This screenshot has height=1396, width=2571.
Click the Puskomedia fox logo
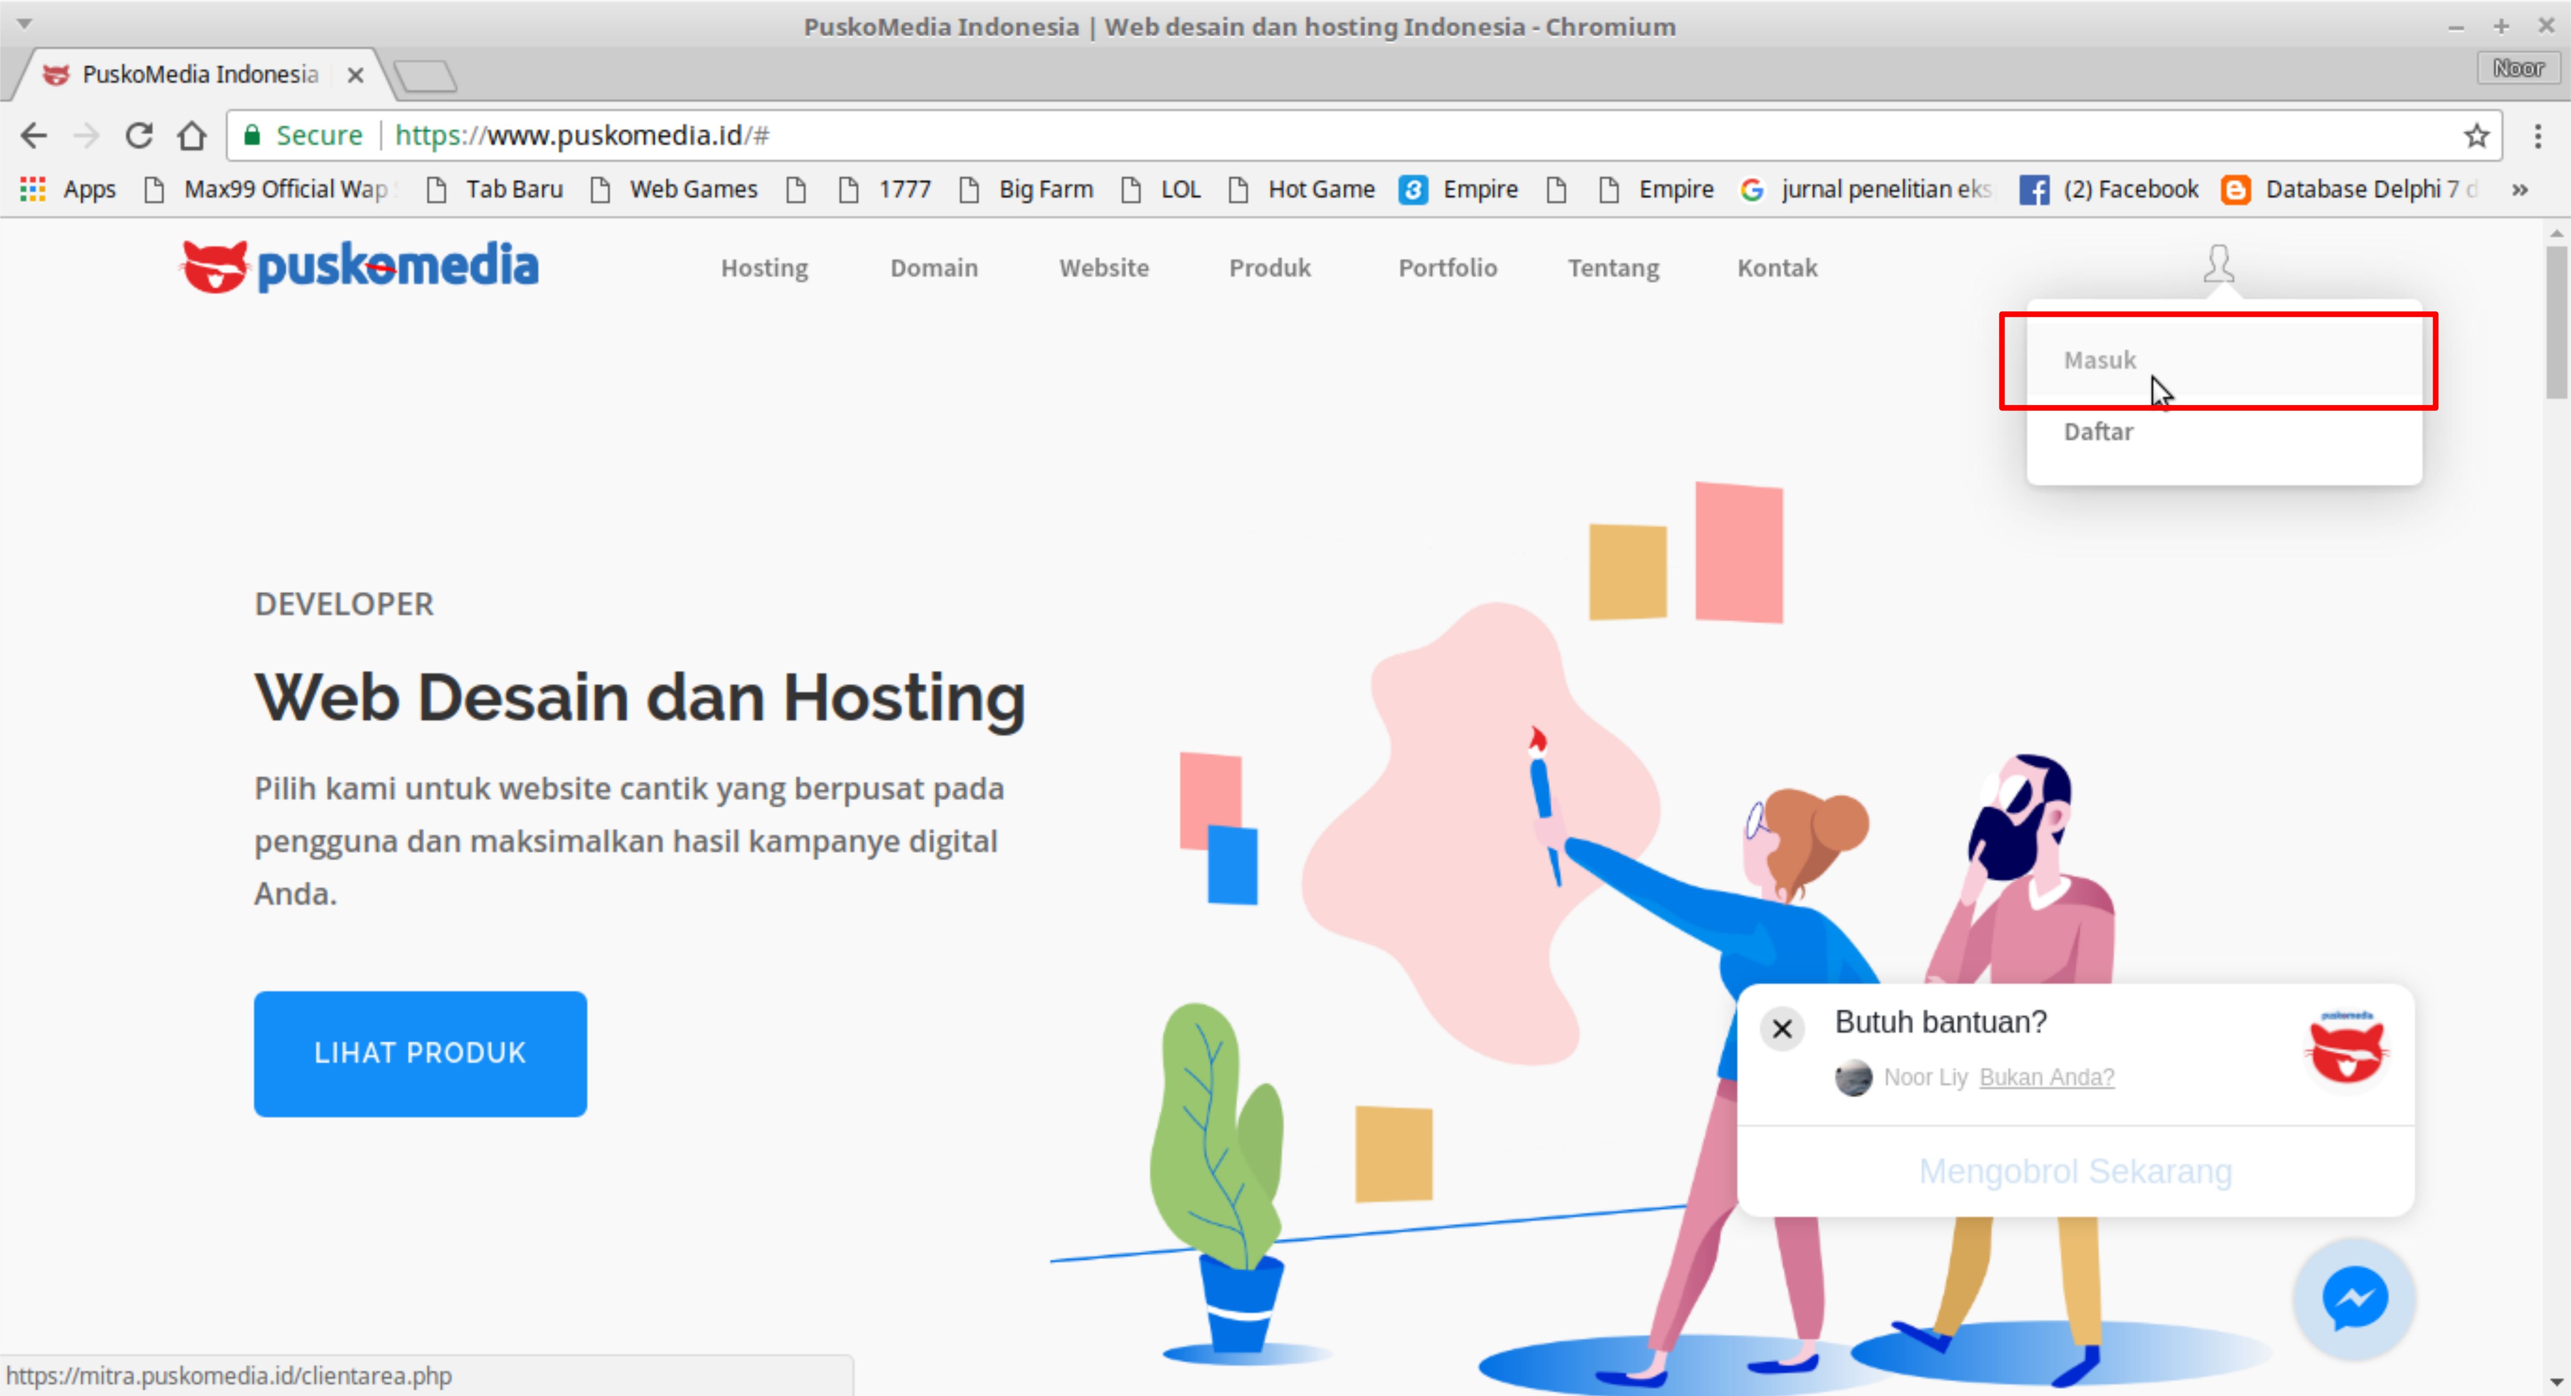(359, 266)
